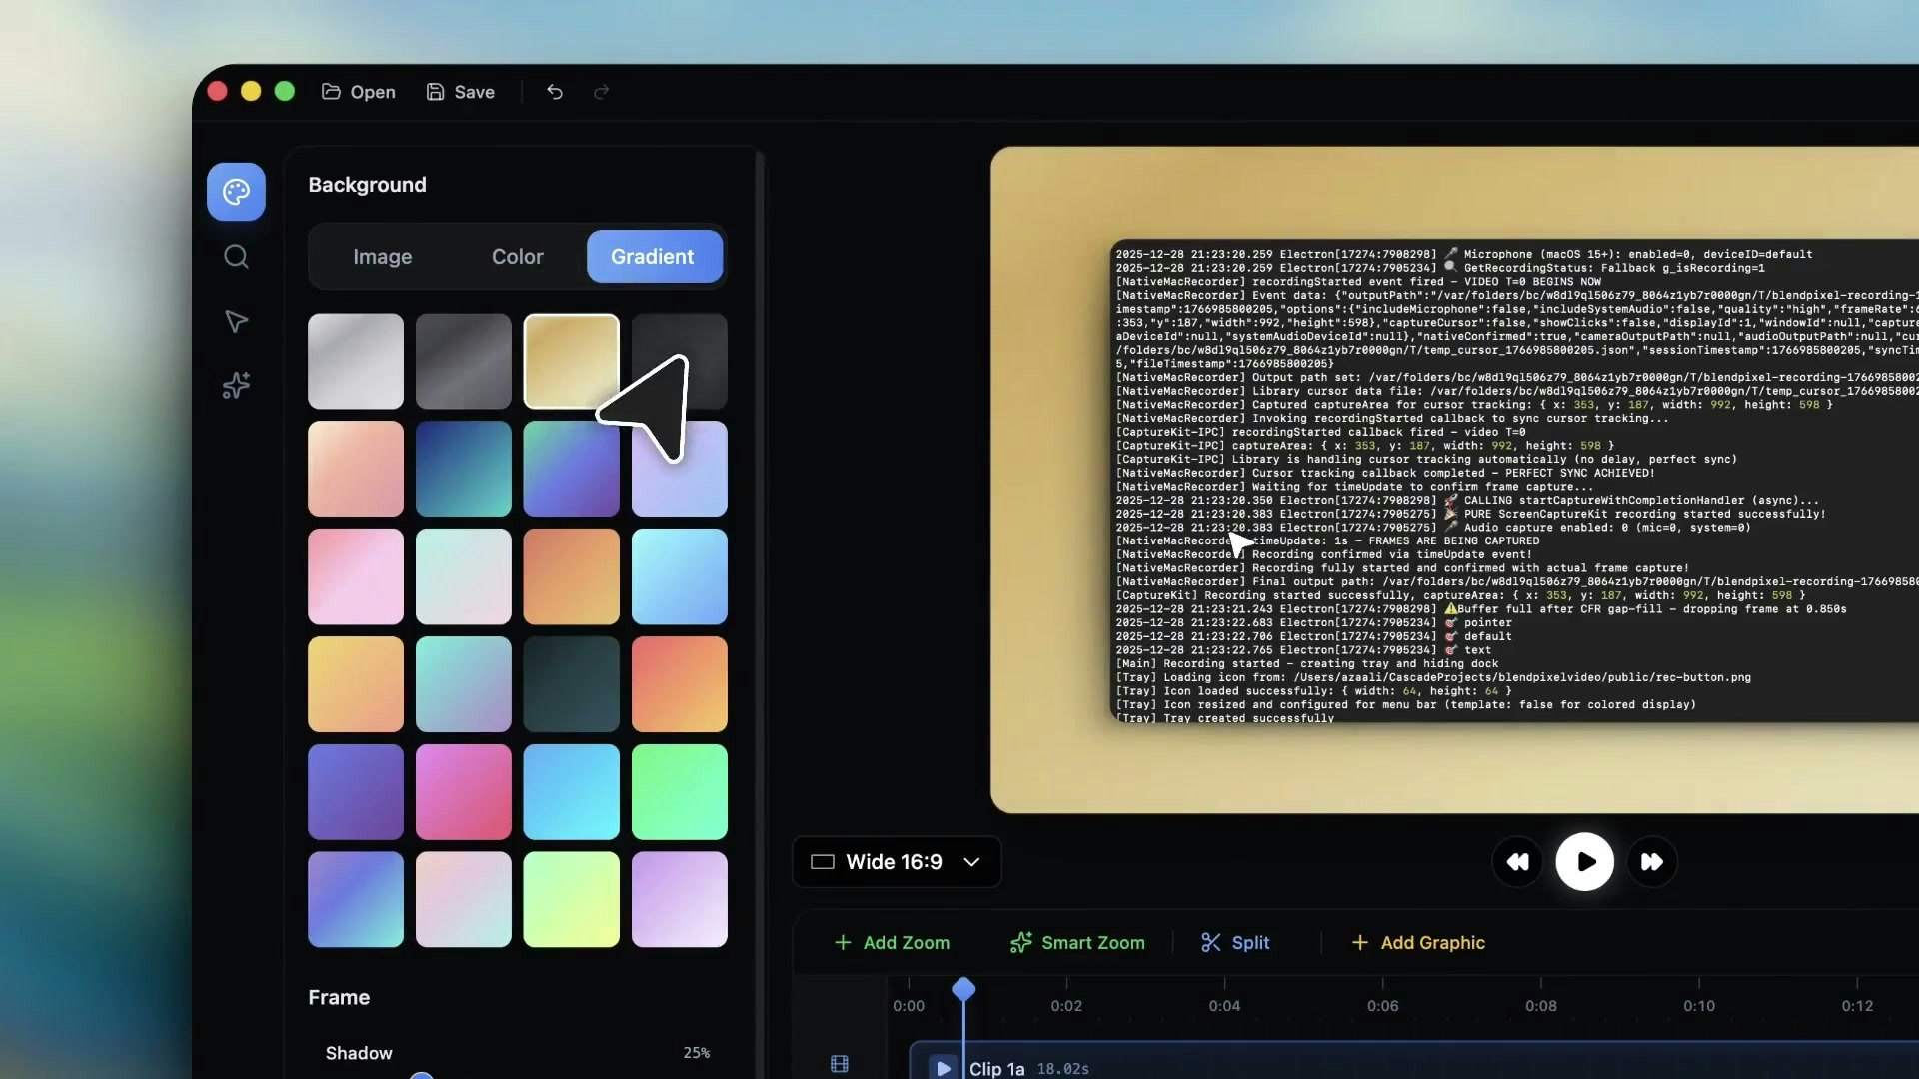Open the Zoom magnifier panel in the sidebar
1919x1079 pixels.
point(236,257)
